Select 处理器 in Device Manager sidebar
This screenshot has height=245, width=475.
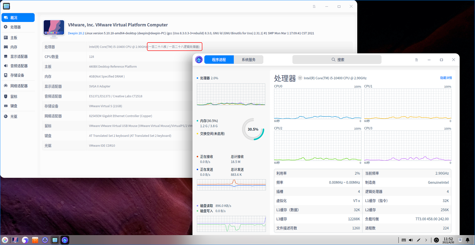click(18, 27)
